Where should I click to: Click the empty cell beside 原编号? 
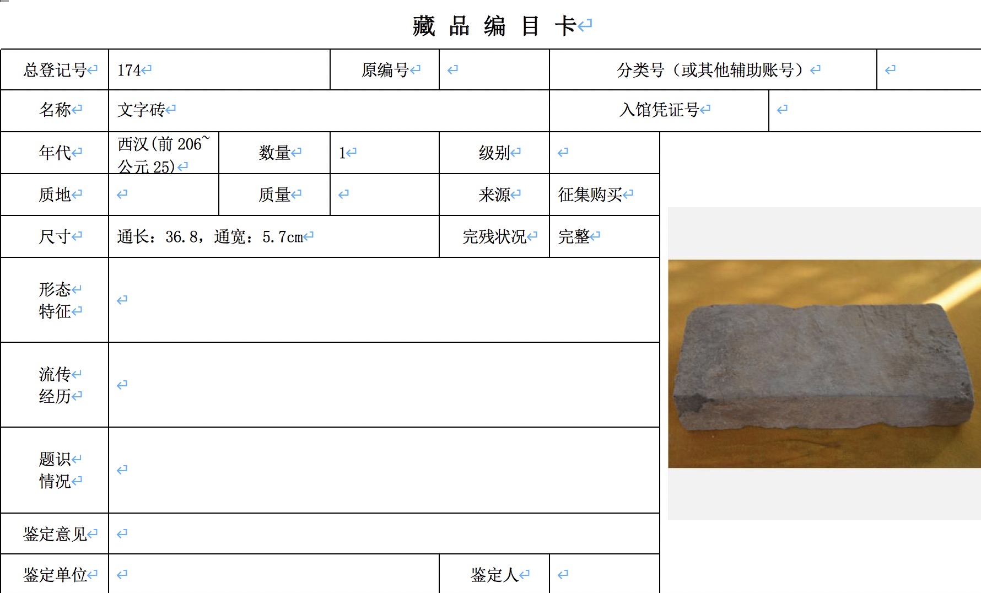pos(494,70)
